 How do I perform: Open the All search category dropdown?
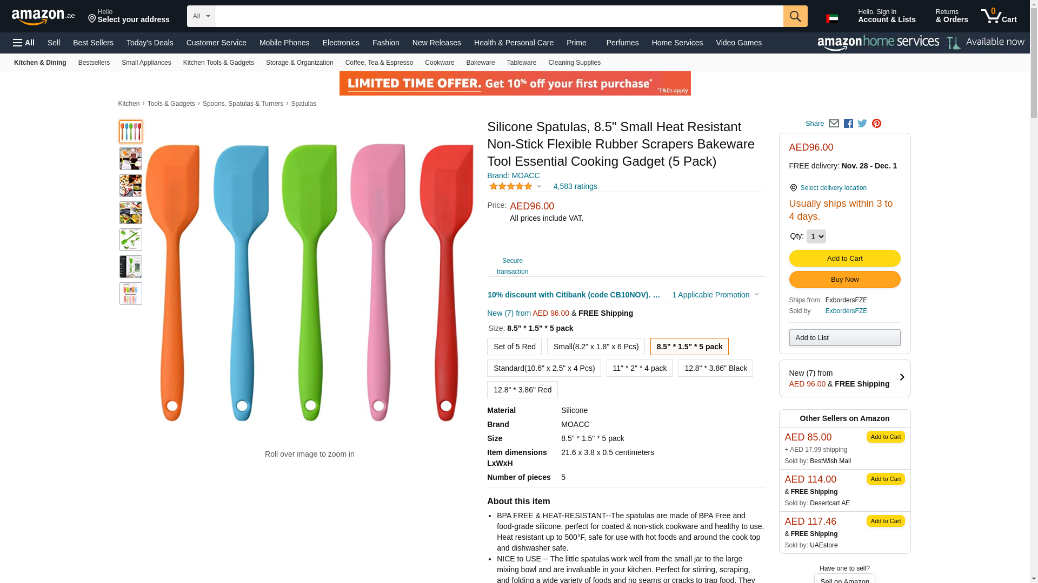(201, 16)
